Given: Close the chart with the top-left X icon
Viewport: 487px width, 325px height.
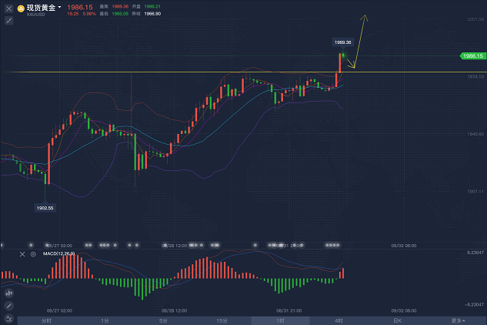Looking at the screenshot, I should (x=9, y=8).
